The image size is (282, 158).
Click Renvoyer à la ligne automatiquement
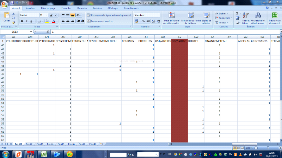click(x=109, y=15)
